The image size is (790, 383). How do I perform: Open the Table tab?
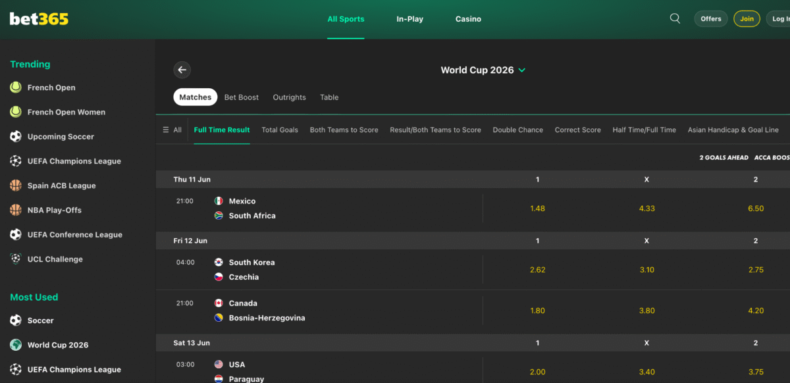[x=329, y=97]
